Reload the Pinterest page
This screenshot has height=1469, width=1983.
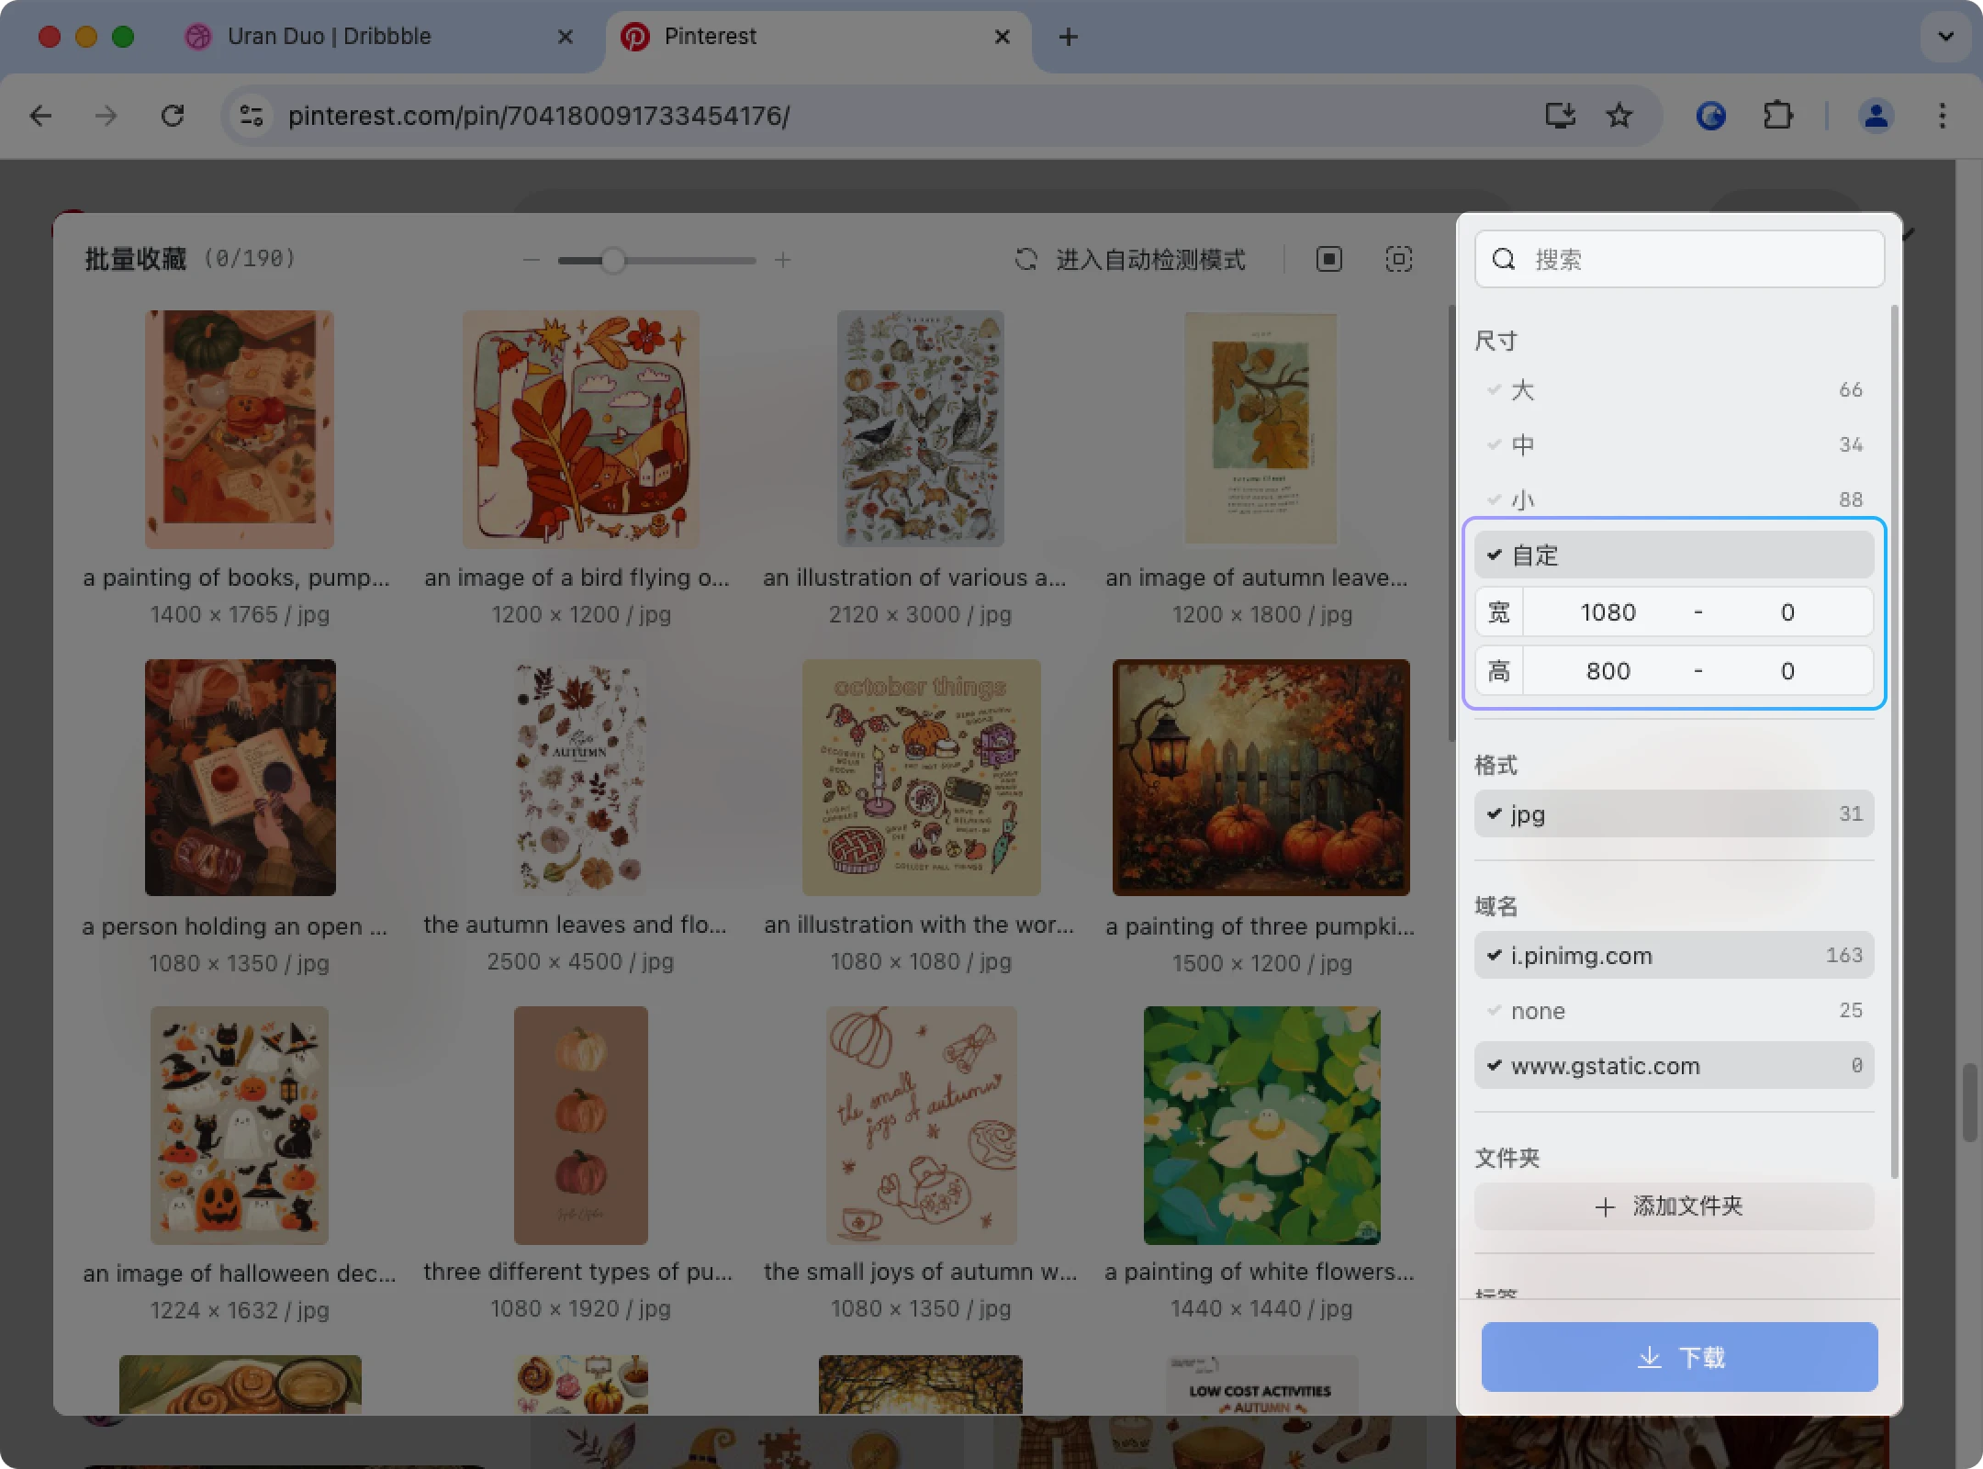point(173,116)
